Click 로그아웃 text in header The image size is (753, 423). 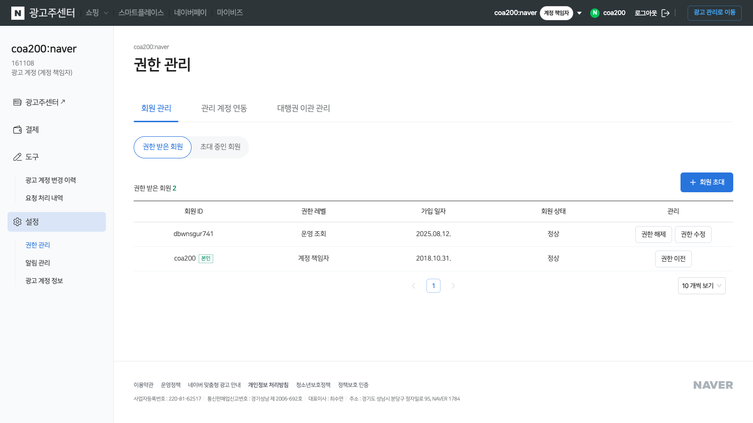[646, 13]
